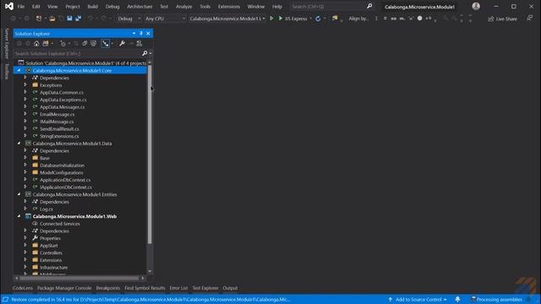Toggle Show All Files in Solution Explorer
Viewport: 541px width, 304px height.
pos(94,43)
